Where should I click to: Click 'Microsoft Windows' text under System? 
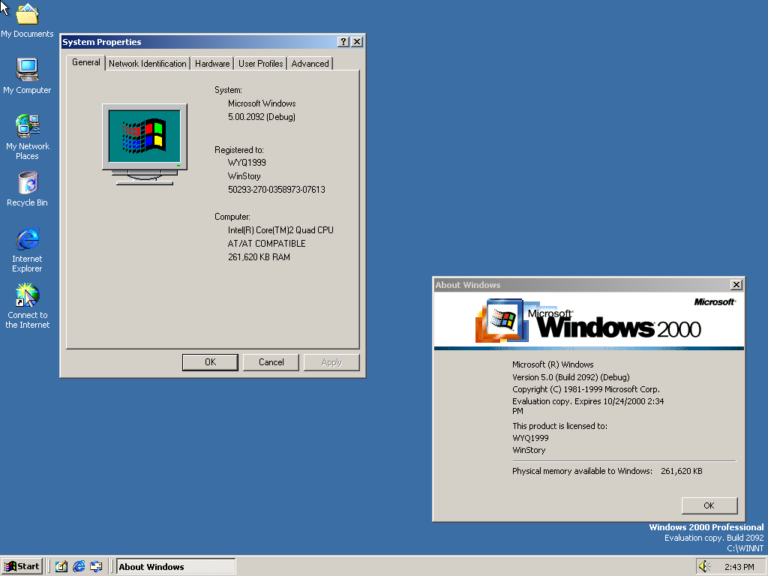(x=262, y=103)
